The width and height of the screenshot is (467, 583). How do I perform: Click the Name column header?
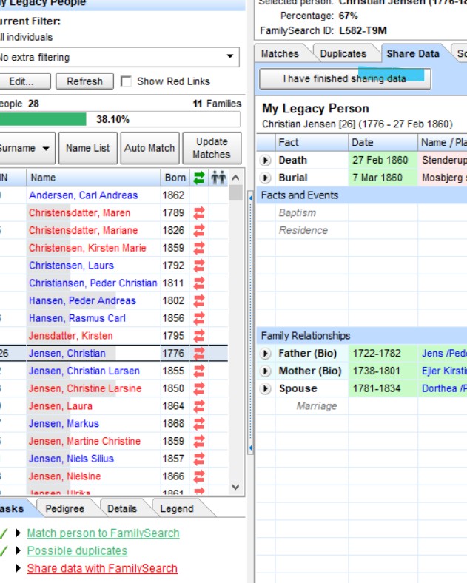[93, 178]
